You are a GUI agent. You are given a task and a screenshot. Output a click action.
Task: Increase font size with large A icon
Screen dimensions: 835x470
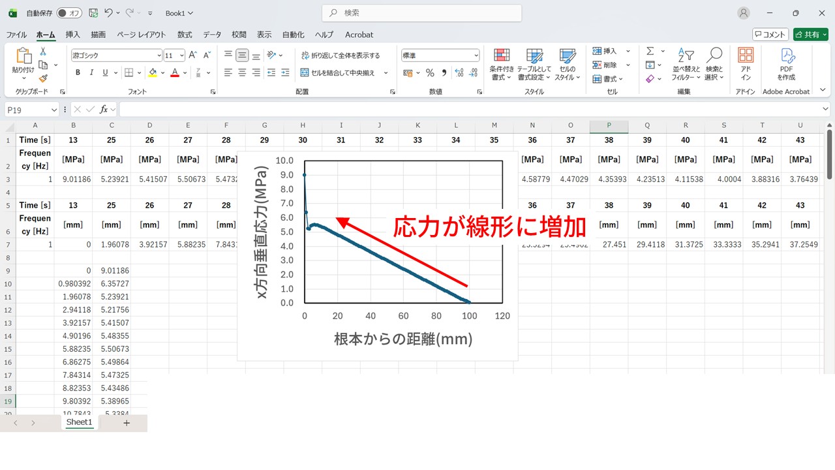(193, 55)
